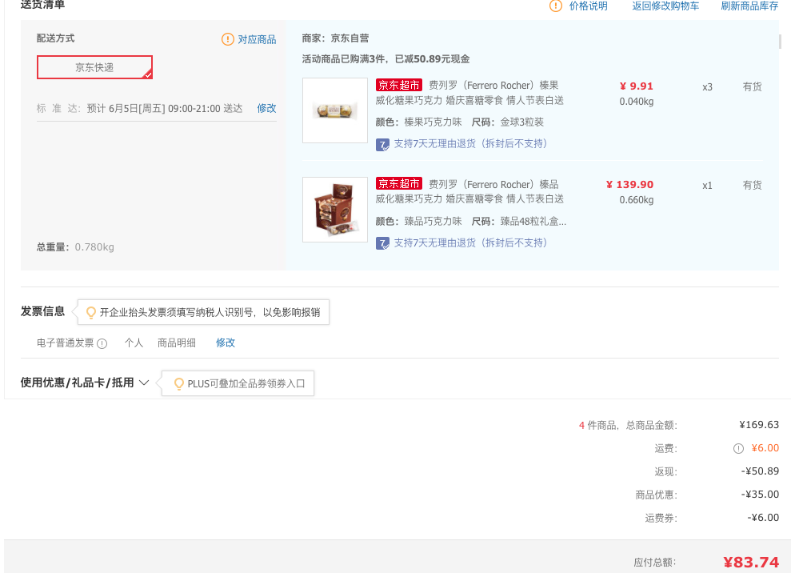Click the price explanation warning icon
The image size is (791, 573).
[555, 6]
